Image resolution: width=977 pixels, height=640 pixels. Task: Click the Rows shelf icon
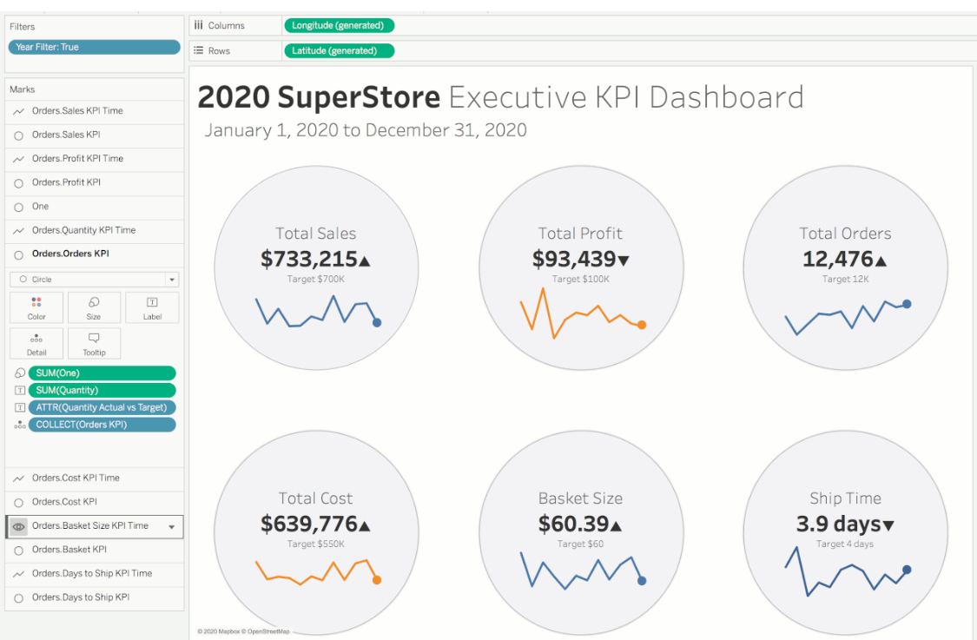coord(198,50)
